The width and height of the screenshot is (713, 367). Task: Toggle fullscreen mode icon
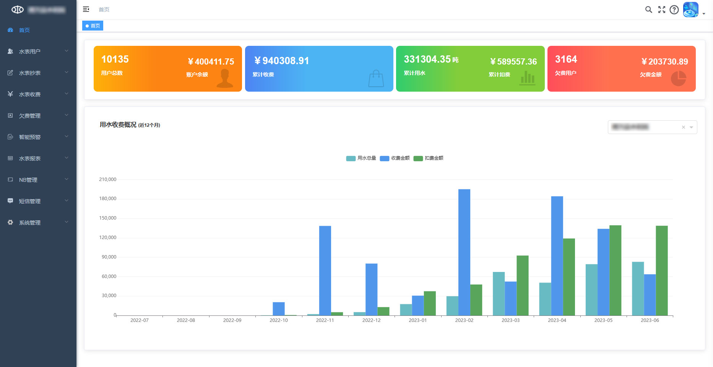[661, 10]
